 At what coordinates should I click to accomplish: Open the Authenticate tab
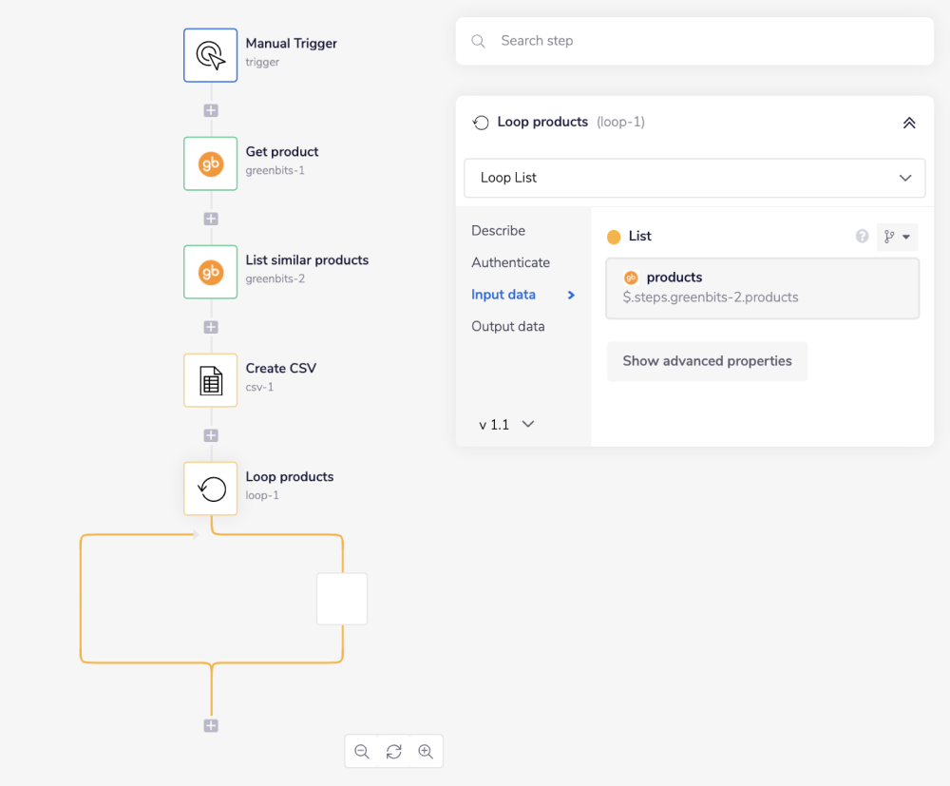click(510, 262)
